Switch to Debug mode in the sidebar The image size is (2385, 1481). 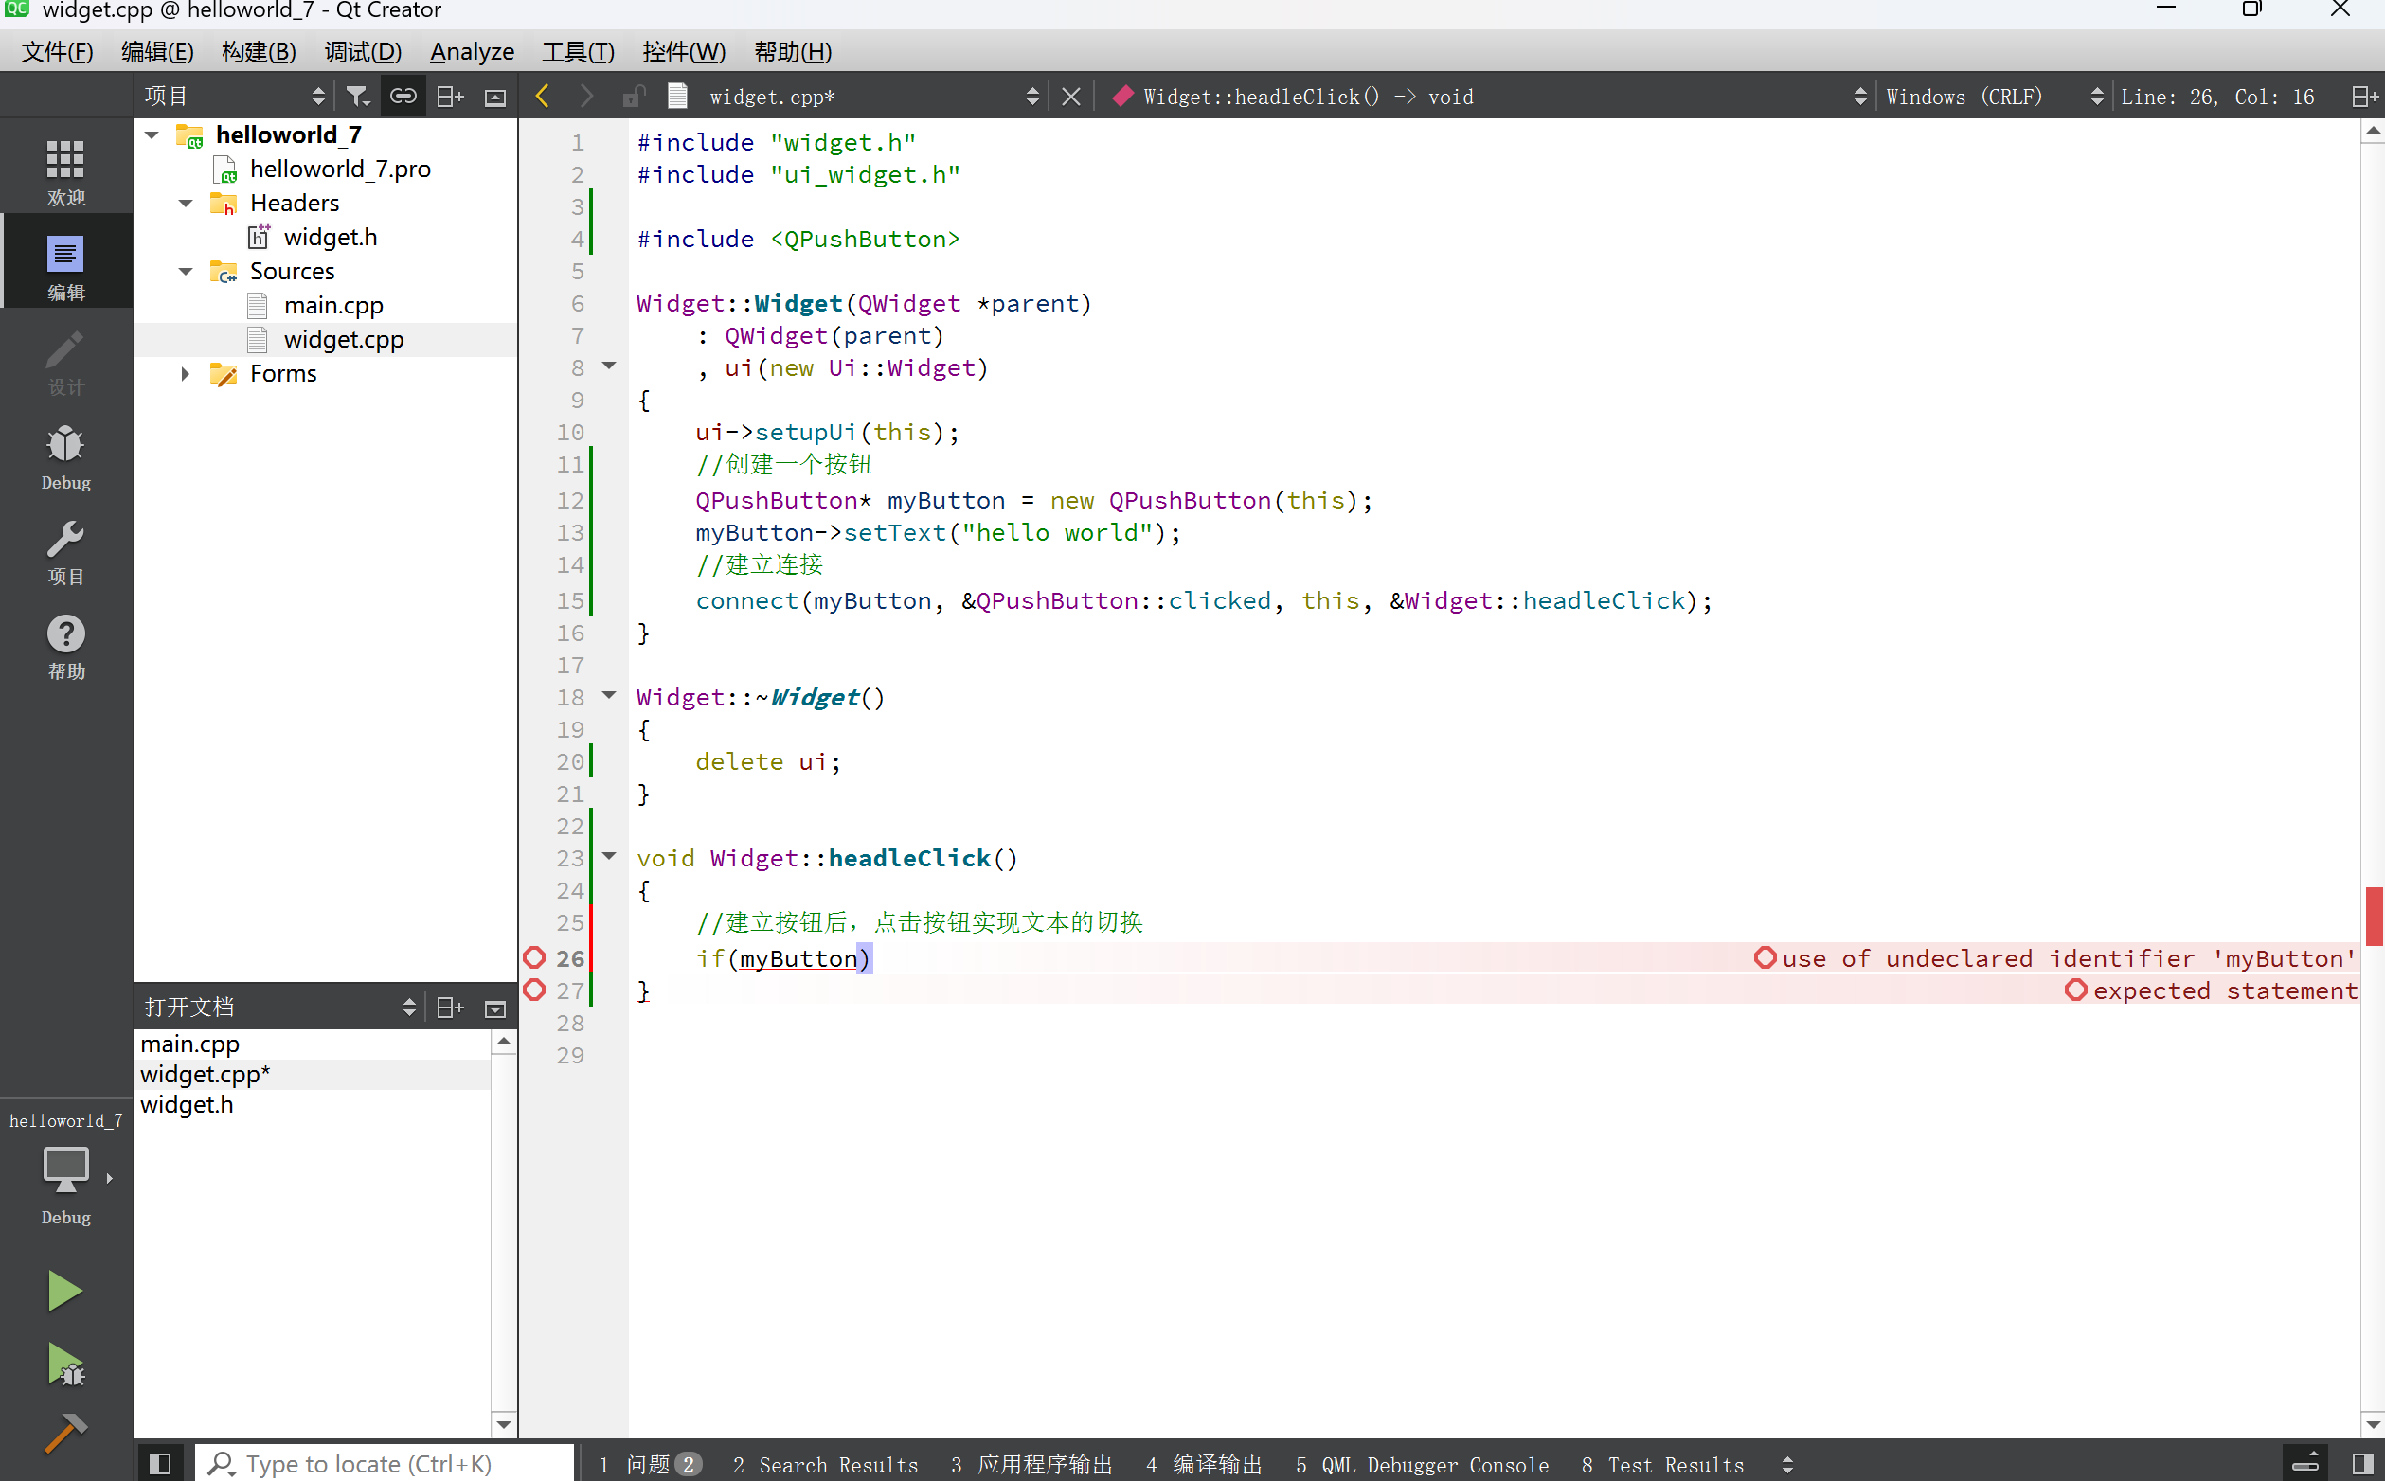pos(65,456)
